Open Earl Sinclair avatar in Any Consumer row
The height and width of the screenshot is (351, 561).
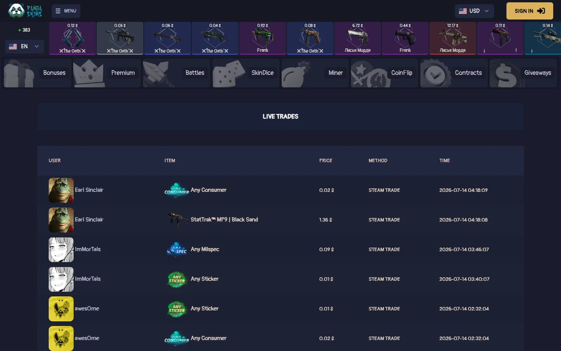61,190
